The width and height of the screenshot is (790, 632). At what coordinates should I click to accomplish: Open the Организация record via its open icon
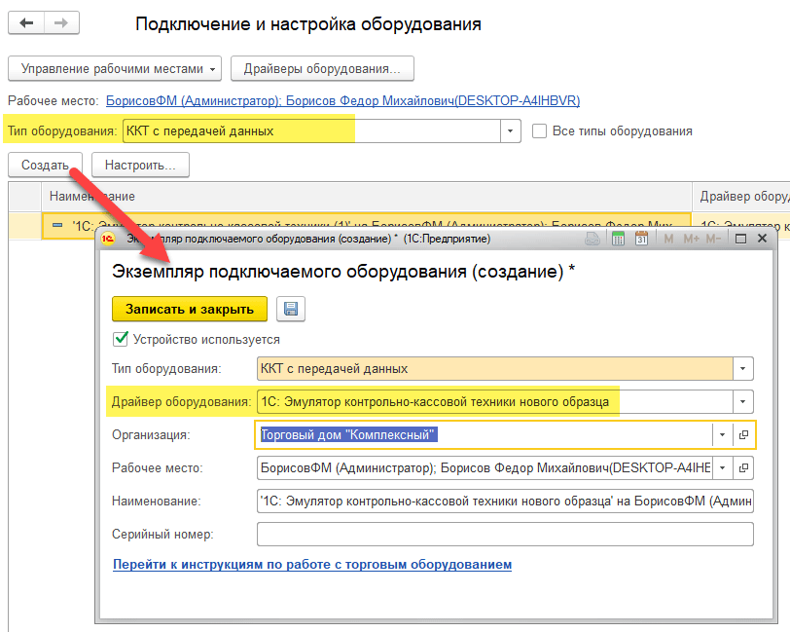(744, 435)
